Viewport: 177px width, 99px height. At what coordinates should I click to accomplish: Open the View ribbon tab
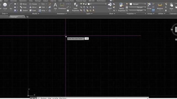[31, 1]
